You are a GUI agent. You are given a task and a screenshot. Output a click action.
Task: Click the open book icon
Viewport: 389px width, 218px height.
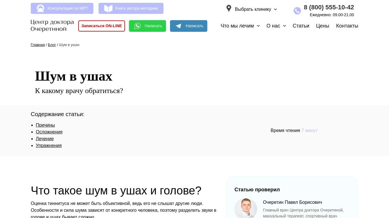coord(108,9)
